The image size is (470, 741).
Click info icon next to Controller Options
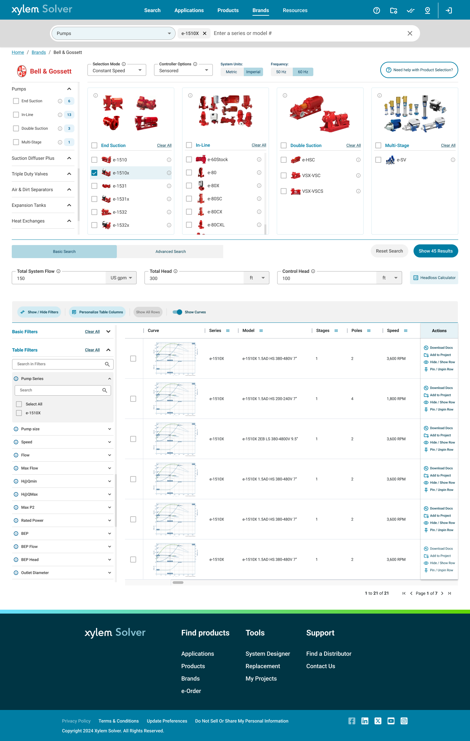(x=195, y=64)
